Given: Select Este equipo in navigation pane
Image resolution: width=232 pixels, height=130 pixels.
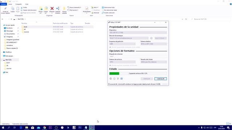Looking at the screenshot, I should [9, 56].
